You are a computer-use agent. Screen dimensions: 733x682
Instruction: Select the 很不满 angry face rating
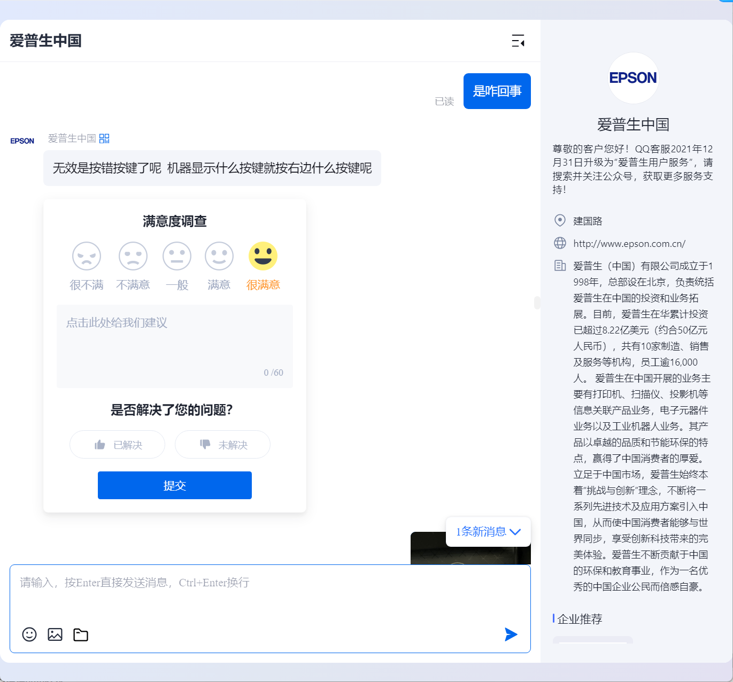tap(87, 256)
